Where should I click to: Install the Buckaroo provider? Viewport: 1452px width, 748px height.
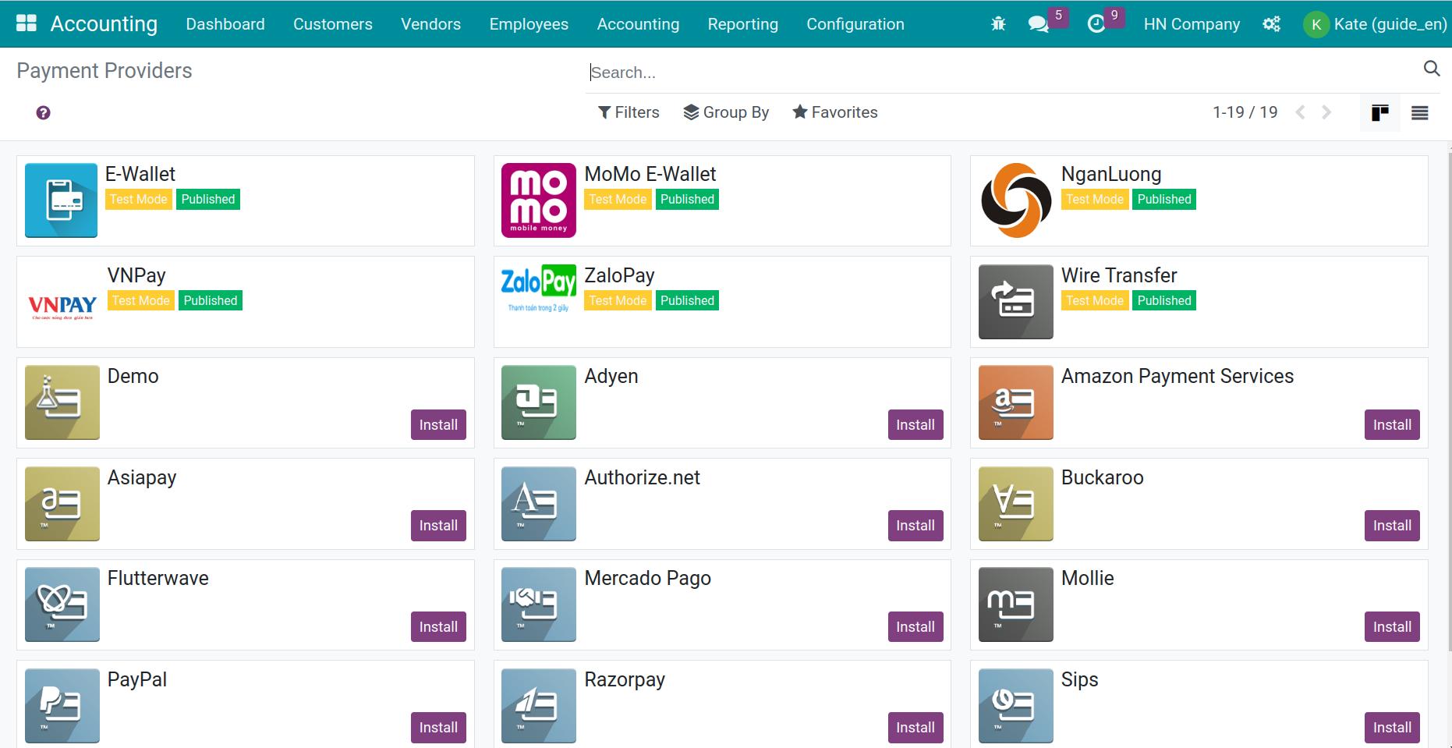[1392, 526]
